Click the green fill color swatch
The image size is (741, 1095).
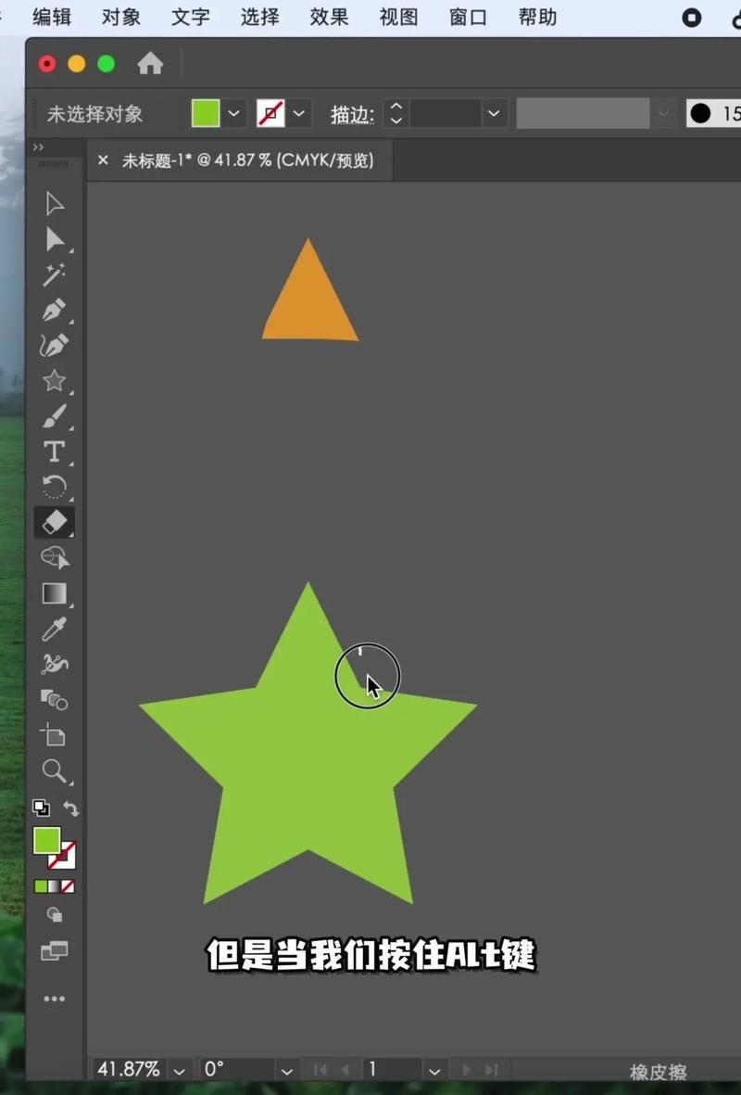205,113
